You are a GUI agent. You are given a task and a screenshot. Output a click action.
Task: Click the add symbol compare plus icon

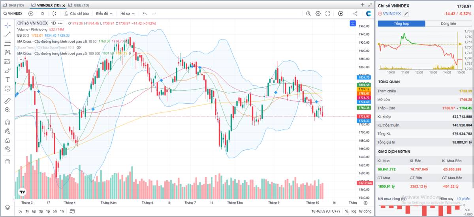[31, 13]
